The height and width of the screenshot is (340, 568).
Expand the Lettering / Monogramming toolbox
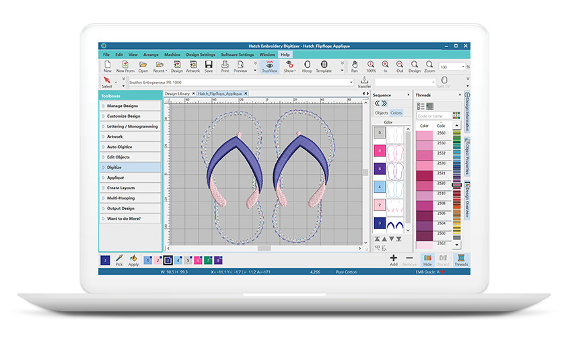[130, 126]
